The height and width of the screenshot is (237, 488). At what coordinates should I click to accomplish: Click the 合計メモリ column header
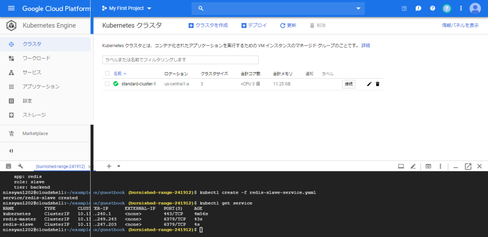click(x=283, y=74)
